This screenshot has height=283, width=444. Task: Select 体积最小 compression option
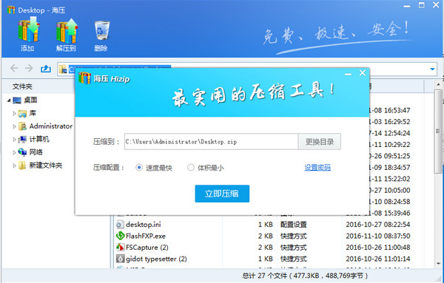[191, 168]
